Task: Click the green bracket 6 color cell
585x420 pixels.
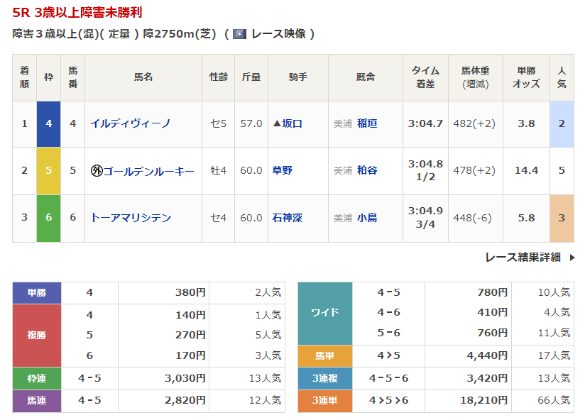Action: [49, 218]
